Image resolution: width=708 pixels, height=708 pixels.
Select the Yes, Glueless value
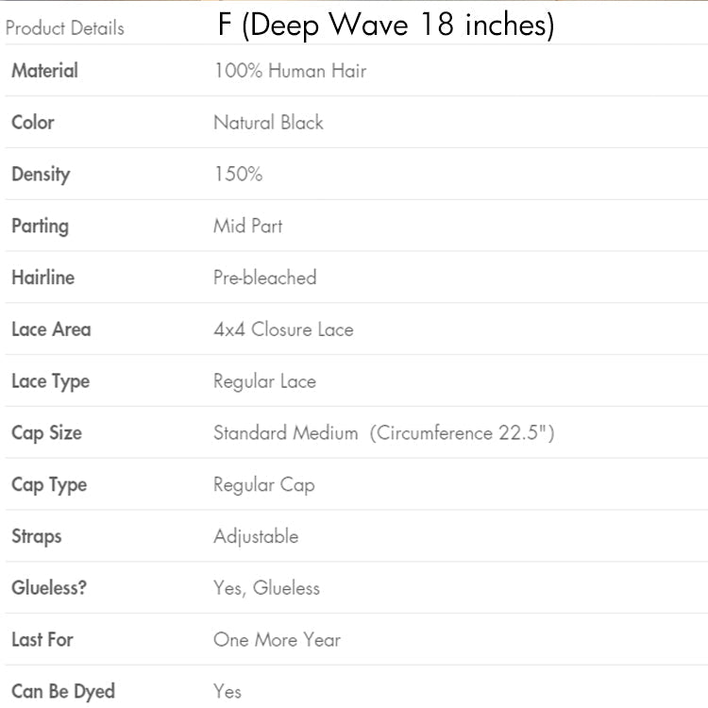267,588
